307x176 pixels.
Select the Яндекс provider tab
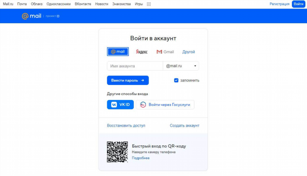coord(142,52)
